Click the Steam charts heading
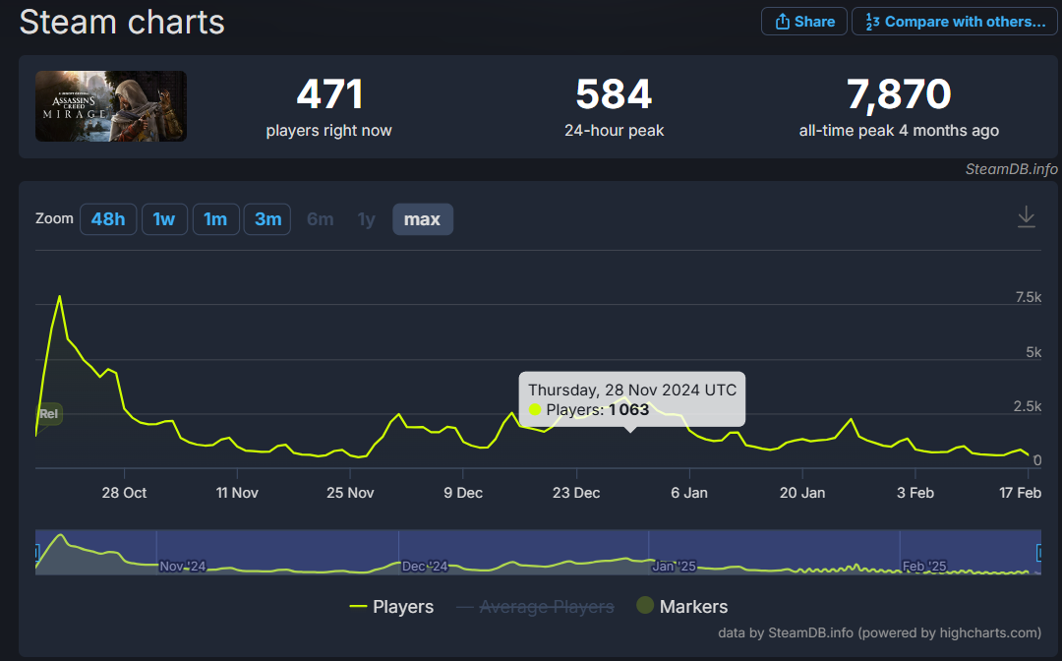 (122, 23)
